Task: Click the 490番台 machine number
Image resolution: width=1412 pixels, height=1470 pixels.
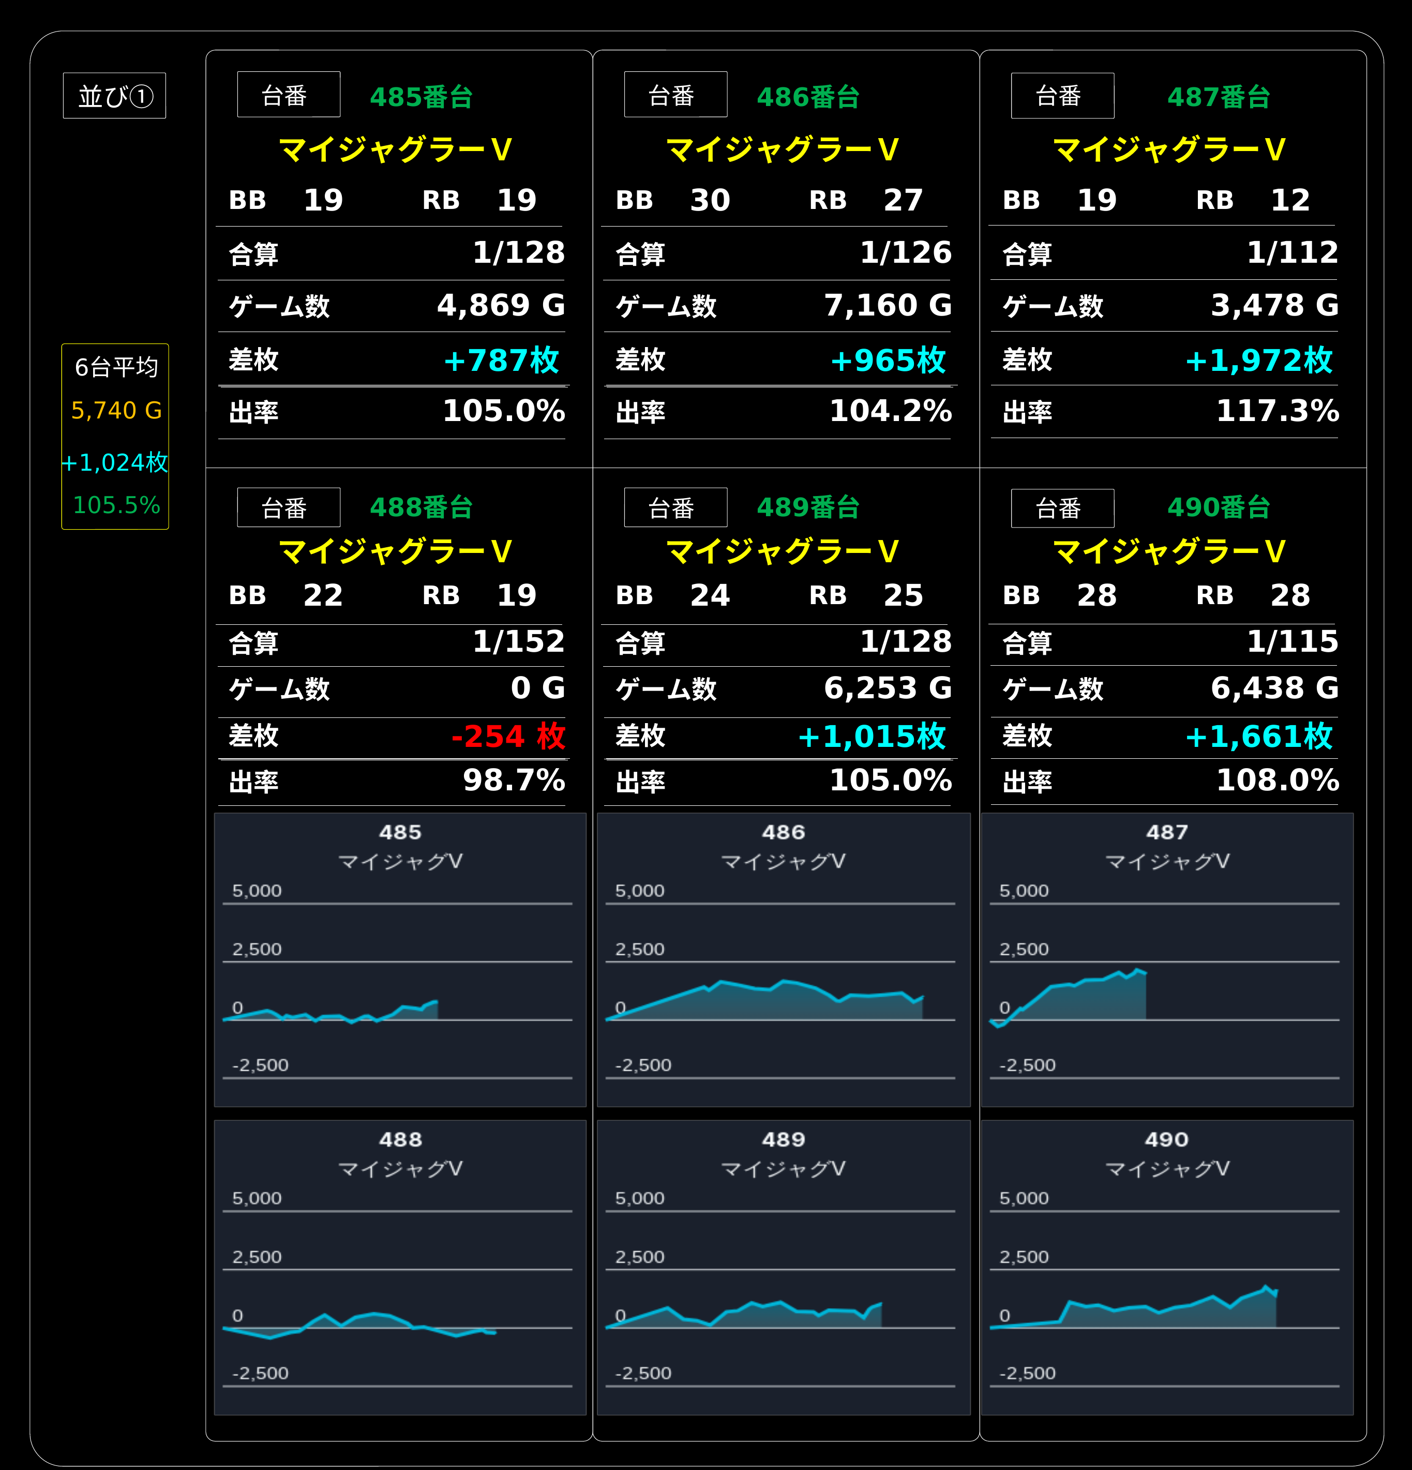Action: tap(1218, 508)
